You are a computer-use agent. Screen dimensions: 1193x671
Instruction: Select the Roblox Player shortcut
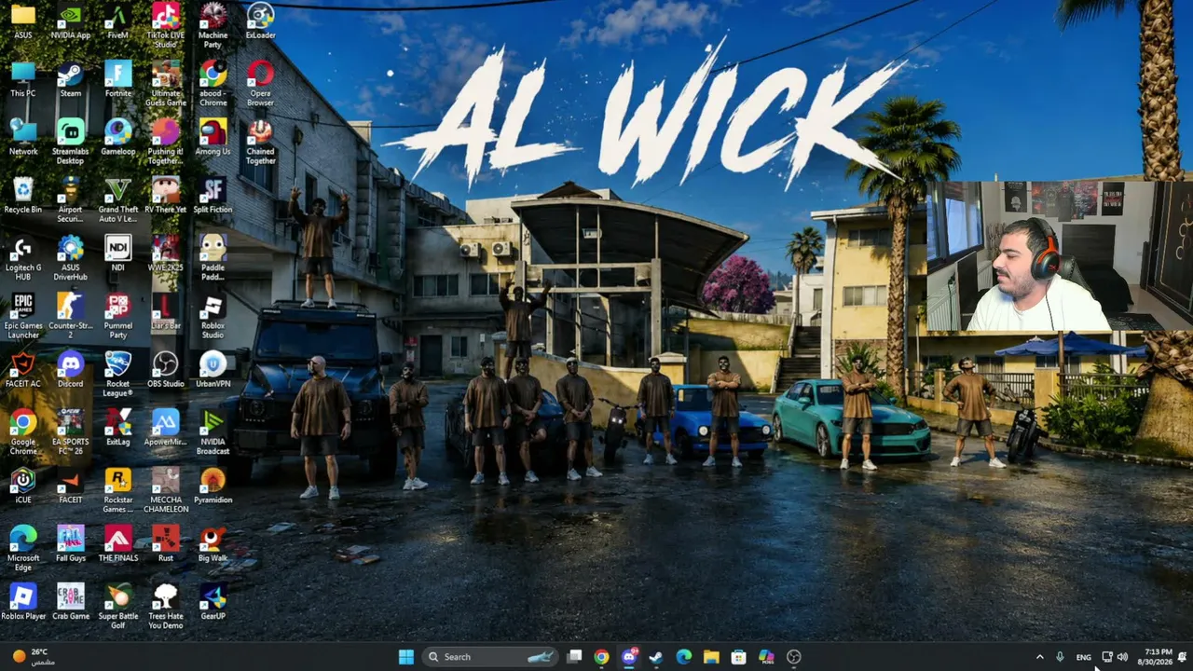pyautogui.click(x=23, y=602)
